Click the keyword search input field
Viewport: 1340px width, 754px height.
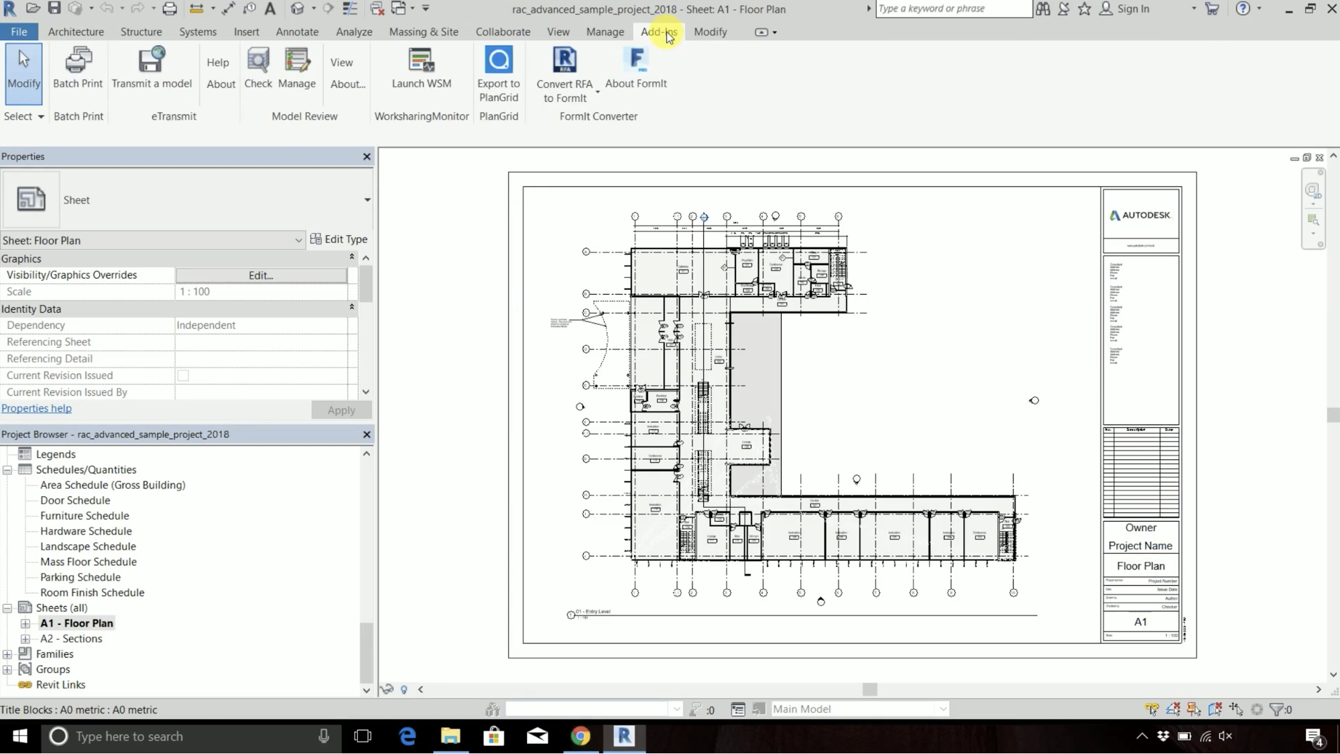(952, 9)
